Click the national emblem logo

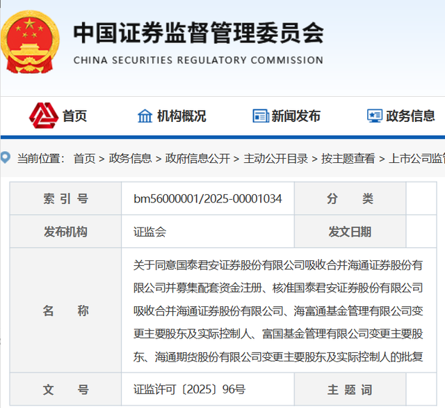tap(30, 42)
